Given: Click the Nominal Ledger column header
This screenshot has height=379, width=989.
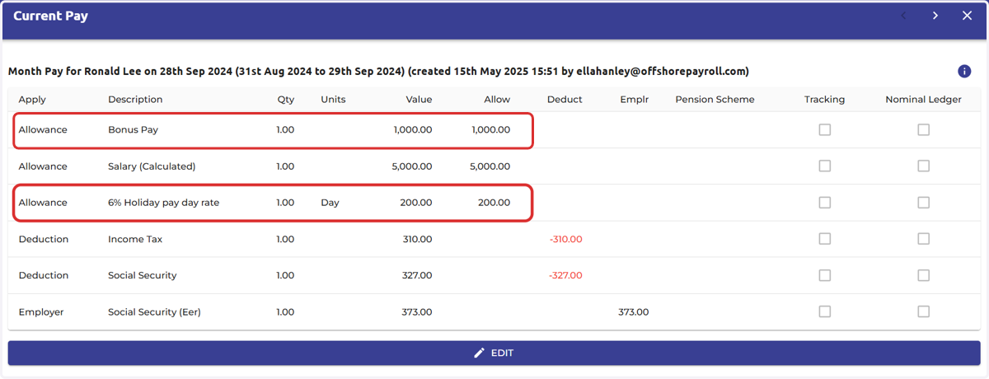Looking at the screenshot, I should point(923,100).
